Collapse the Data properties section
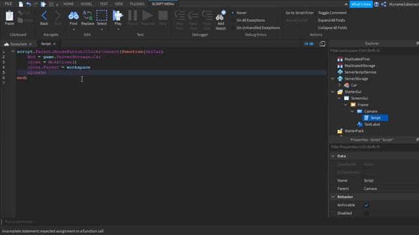 click(333, 156)
